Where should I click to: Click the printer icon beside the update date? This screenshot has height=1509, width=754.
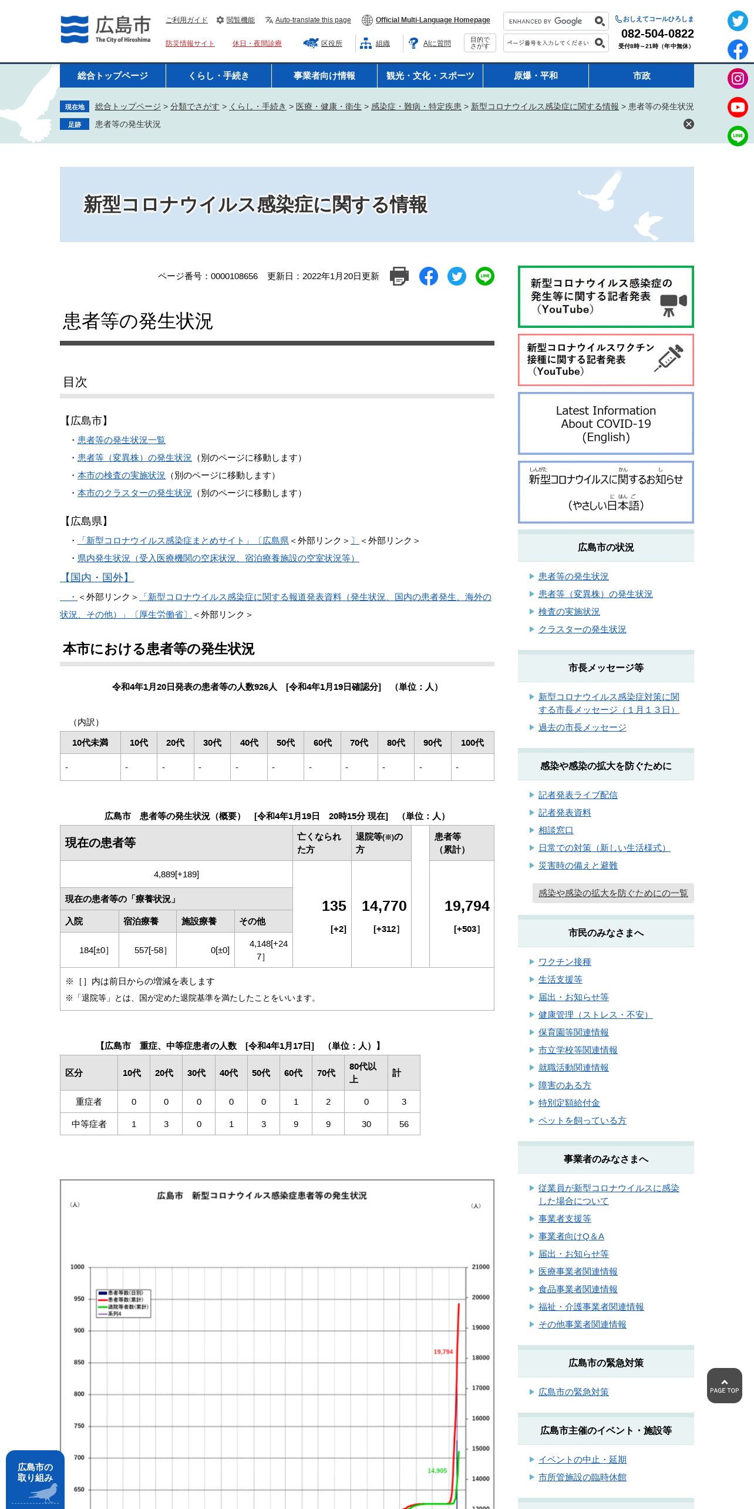click(399, 276)
